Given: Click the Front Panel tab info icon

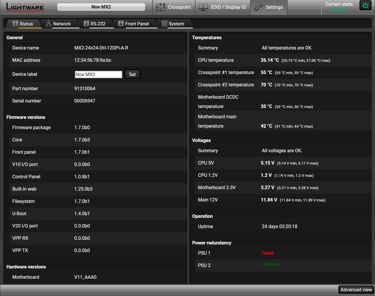Looking at the screenshot, I should tap(121, 24).
